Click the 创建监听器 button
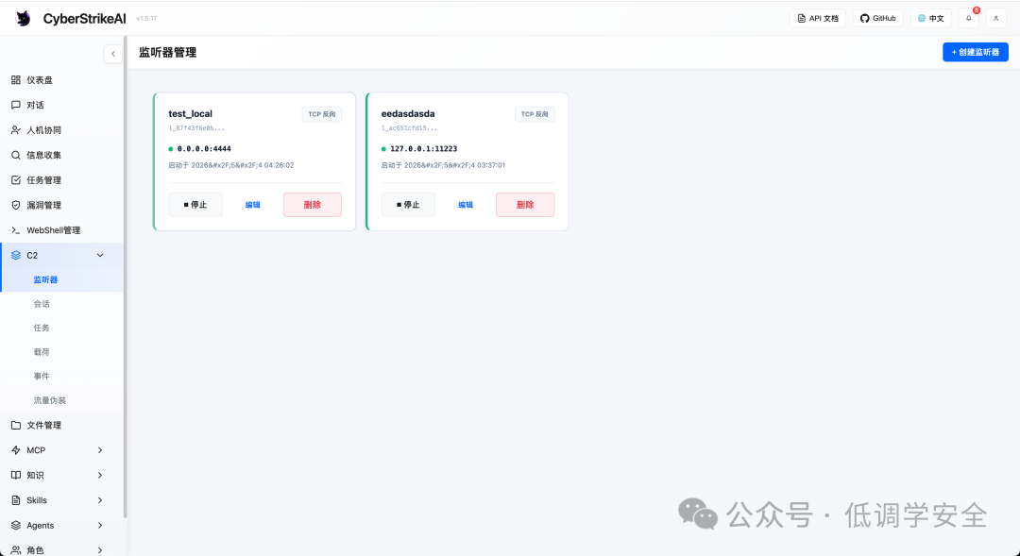Screen dimensions: 1020x556 point(975,52)
